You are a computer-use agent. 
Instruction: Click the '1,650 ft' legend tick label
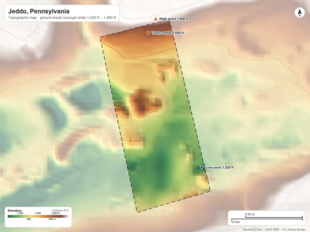(55, 213)
